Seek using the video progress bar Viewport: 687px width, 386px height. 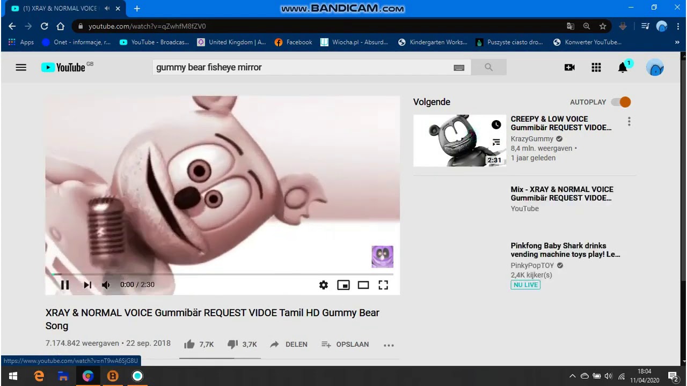coord(222,274)
